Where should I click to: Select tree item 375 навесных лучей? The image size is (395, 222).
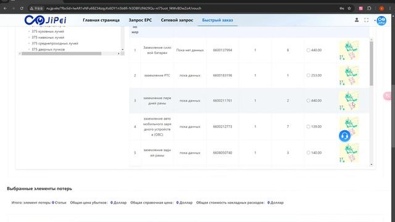click(x=48, y=38)
